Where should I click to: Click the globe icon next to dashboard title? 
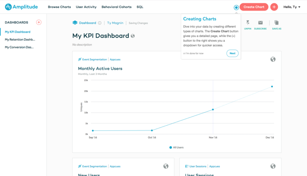133,36
